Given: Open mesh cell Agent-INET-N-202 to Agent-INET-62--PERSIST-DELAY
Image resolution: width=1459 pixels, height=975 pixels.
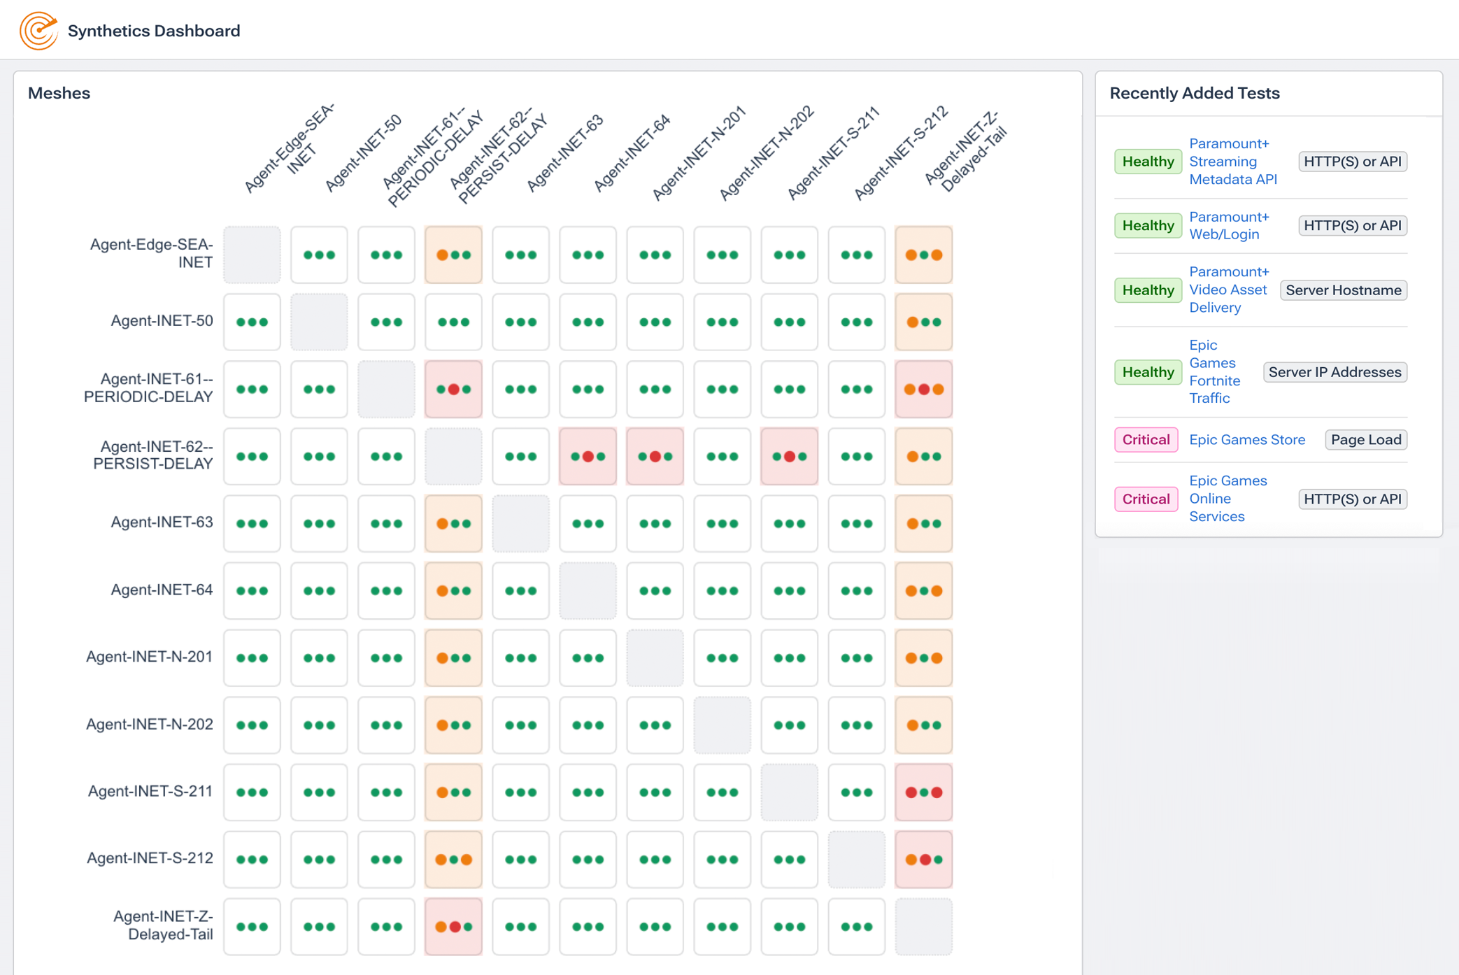Looking at the screenshot, I should click(453, 725).
